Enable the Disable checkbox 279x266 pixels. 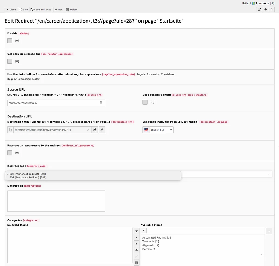pyautogui.click(x=10, y=41)
